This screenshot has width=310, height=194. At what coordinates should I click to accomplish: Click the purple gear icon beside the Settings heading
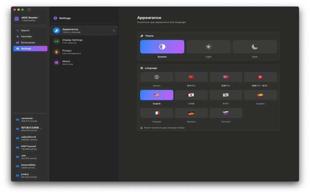55,18
